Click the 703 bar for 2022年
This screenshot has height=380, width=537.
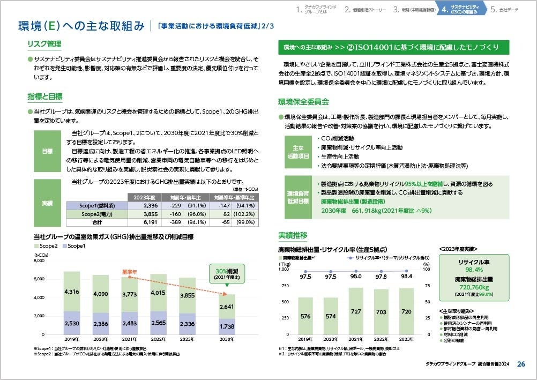(381, 312)
